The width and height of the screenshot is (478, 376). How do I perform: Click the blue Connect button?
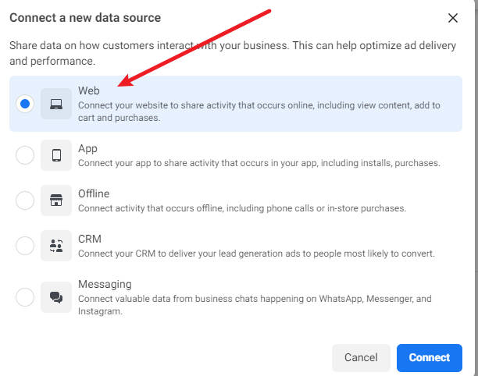[429, 357]
